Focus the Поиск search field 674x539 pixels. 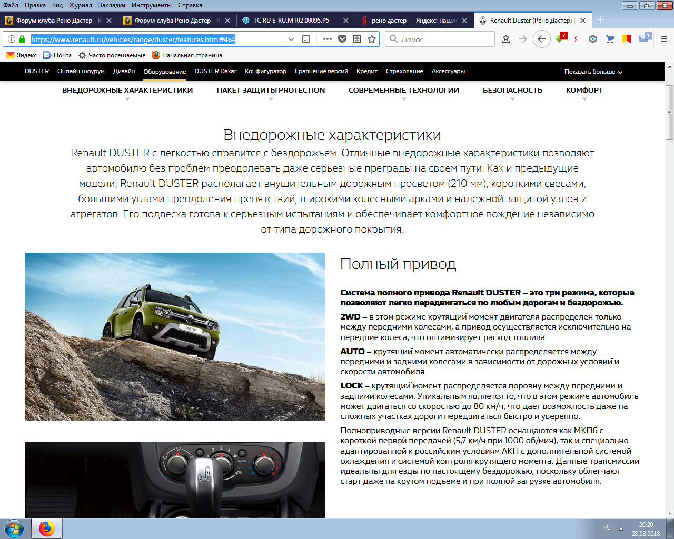click(440, 39)
